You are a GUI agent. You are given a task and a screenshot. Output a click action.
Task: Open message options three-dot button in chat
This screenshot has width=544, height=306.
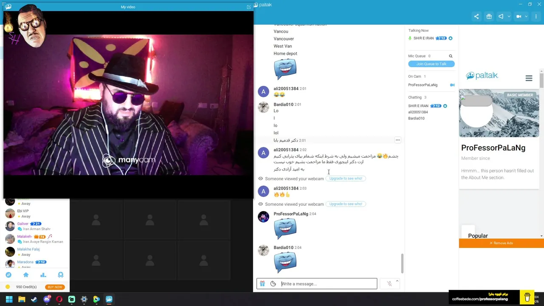click(398, 140)
